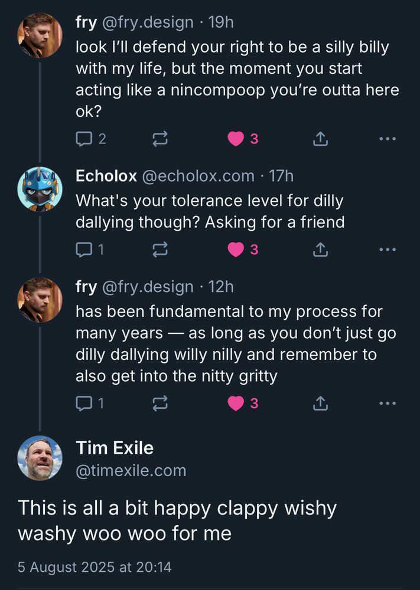Image resolution: width=420 pixels, height=590 pixels.
Task: Reply to fry's nitty gritty post
Action: click(x=84, y=404)
